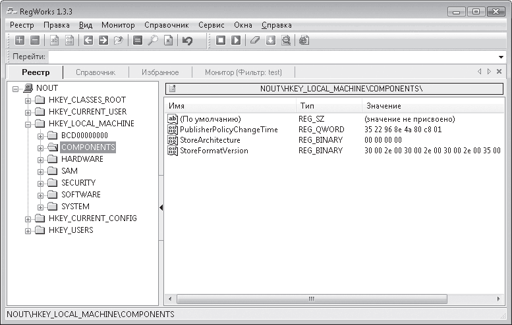
Task: Expand the COMPONENTS node
Action: coord(40,148)
